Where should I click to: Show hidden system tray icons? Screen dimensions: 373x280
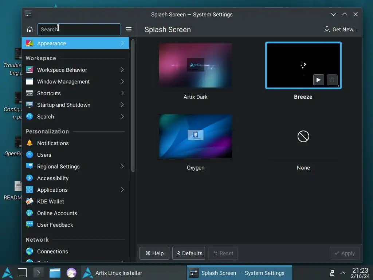coord(343,273)
